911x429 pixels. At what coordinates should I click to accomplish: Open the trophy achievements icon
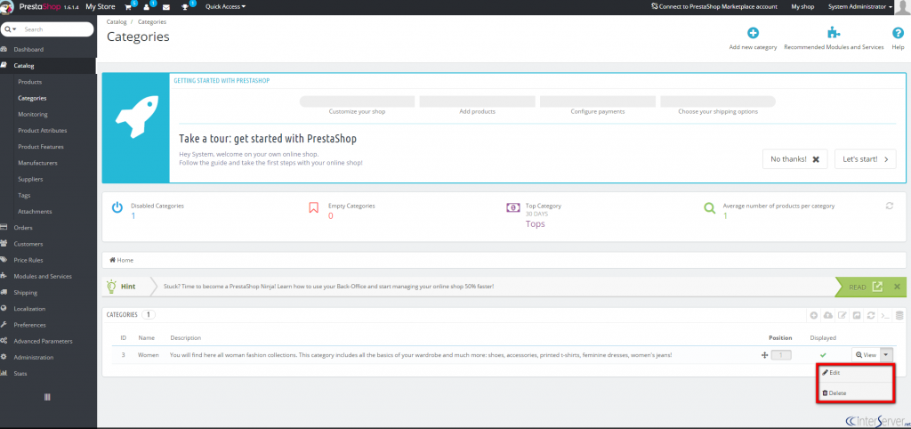186,7
